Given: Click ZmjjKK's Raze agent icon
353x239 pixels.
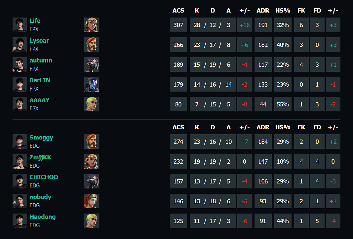Looking at the screenshot, I should 92,161.
